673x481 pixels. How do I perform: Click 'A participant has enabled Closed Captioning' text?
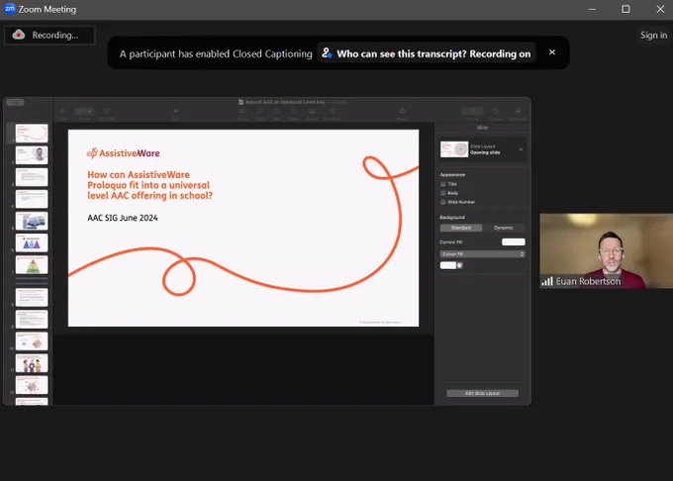pyautogui.click(x=216, y=53)
